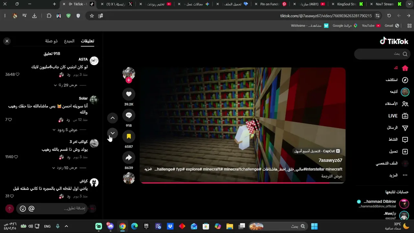Click Chrome translate page icon
Viewport: 414px width, 233px height.
pyautogui.click(x=100, y=16)
